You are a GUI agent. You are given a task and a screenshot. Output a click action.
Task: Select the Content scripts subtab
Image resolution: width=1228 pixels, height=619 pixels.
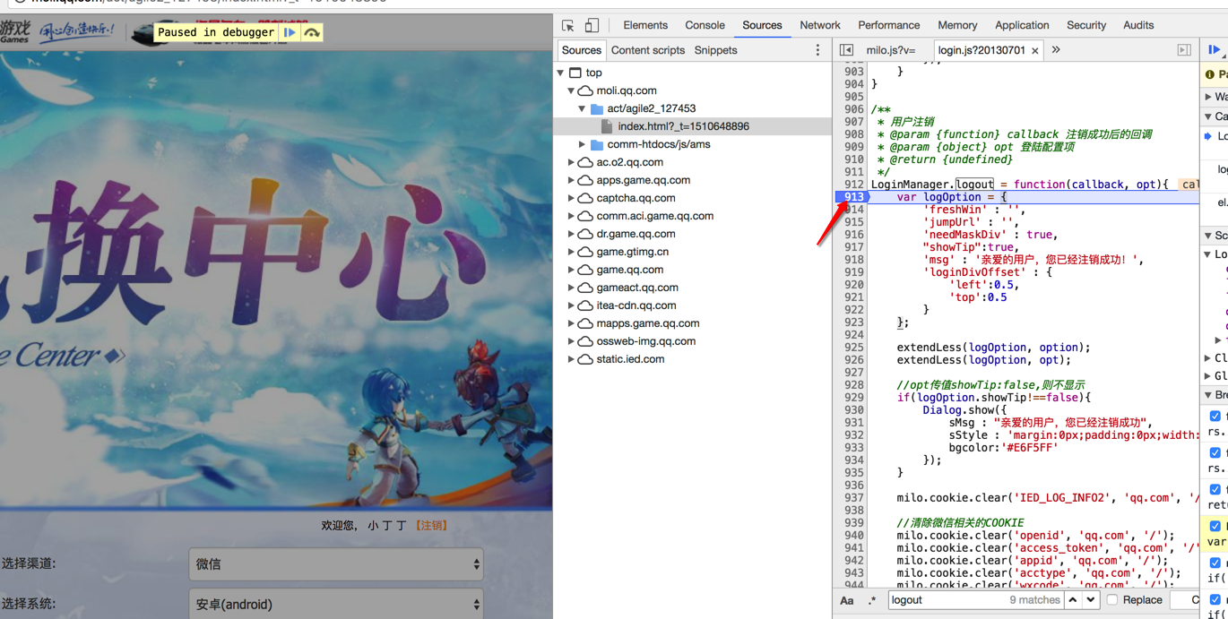click(x=648, y=50)
